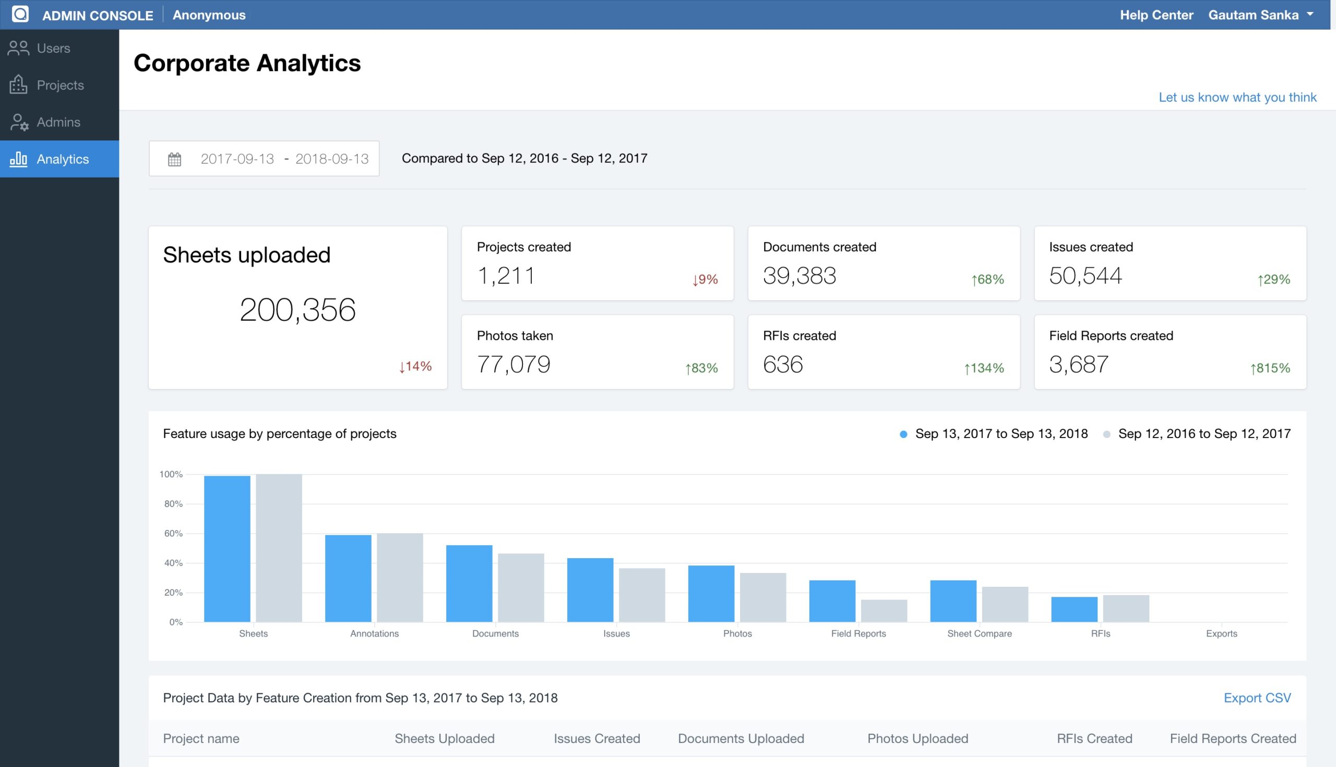Click the gray Field Reports bar in chart
Image resolution: width=1336 pixels, height=767 pixels.
click(884, 610)
